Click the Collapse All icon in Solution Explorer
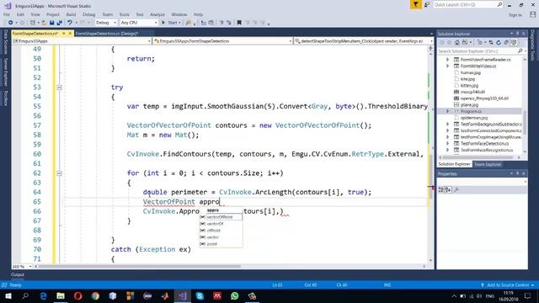Image resolution: width=539 pixels, height=303 pixels. [506, 43]
